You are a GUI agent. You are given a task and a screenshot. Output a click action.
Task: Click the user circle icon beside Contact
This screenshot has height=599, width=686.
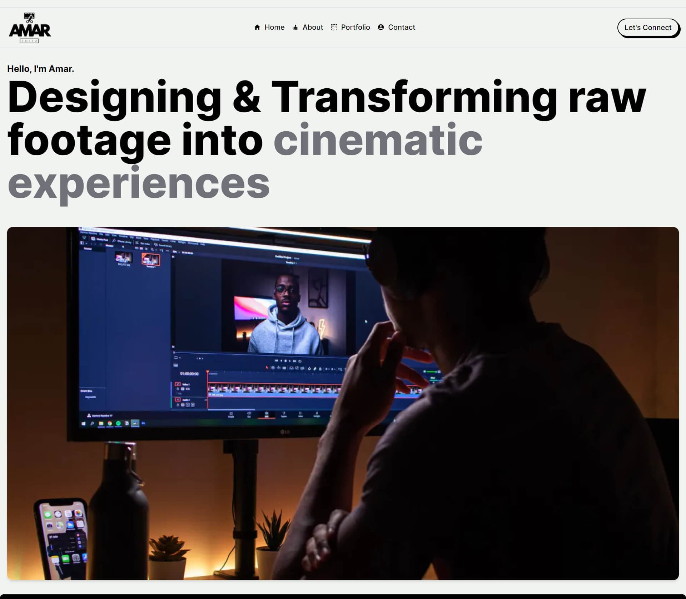[x=381, y=28]
